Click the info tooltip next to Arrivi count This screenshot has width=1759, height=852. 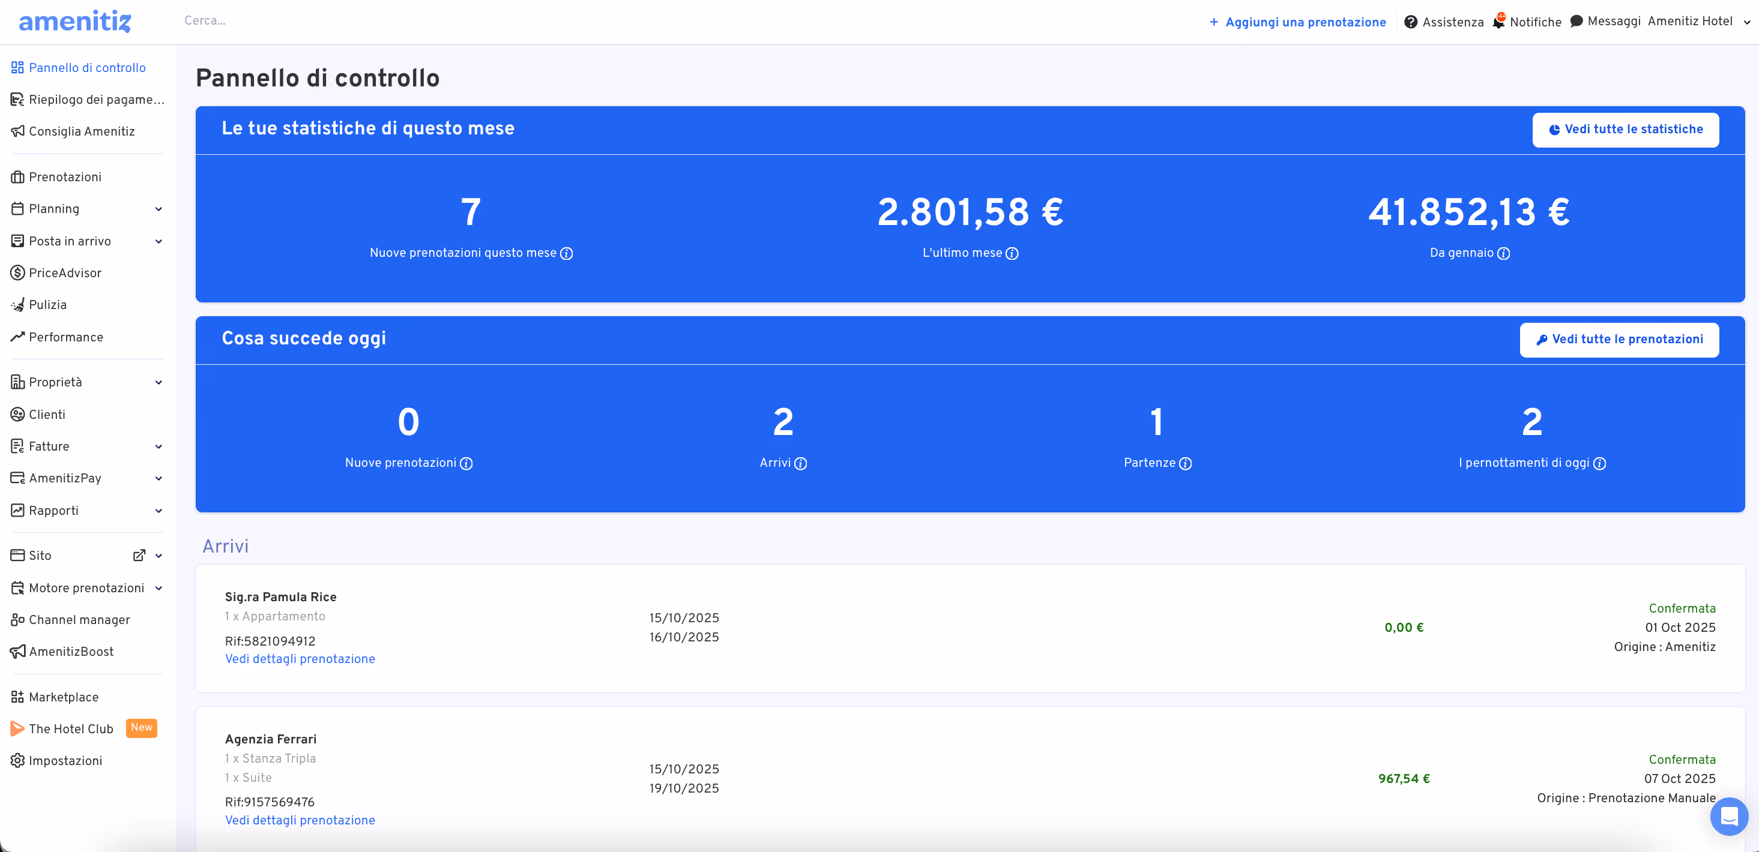tap(801, 463)
